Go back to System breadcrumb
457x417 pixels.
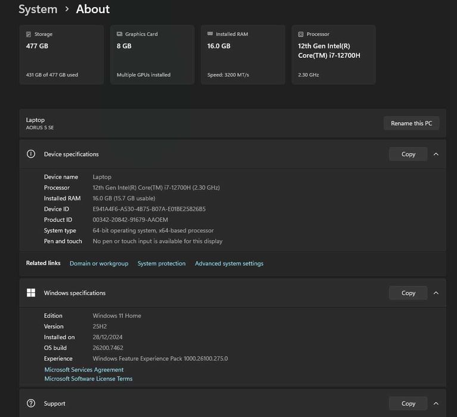(38, 9)
